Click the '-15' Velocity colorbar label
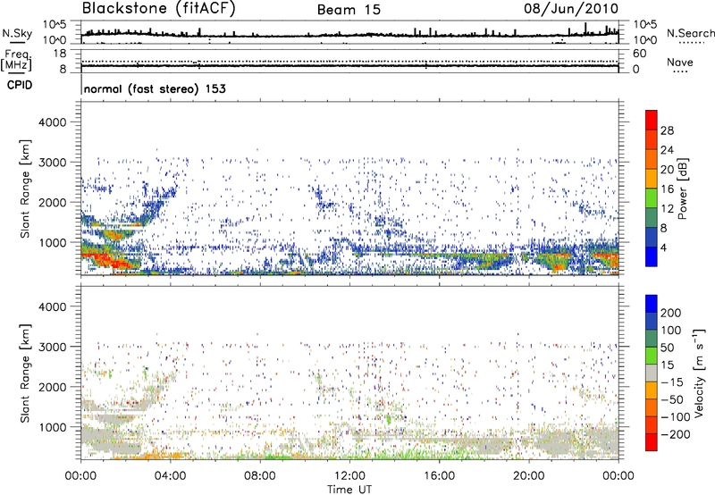The height and width of the screenshot is (495, 715). 672,382
